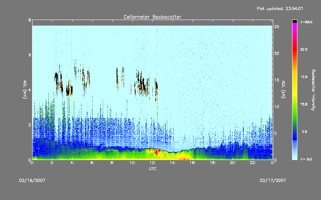Click the 10 kft tick on right axis
Image resolution: width=321 pixels, height=200 pixels.
(276, 106)
